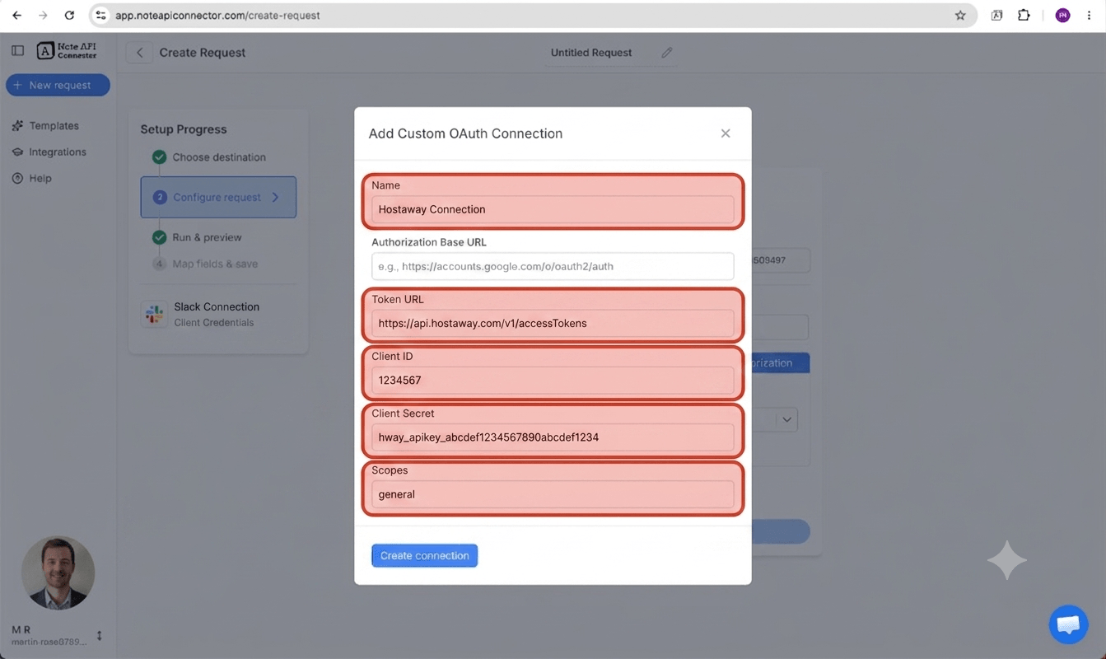Open Chrome three-dot menu

(x=1090, y=15)
